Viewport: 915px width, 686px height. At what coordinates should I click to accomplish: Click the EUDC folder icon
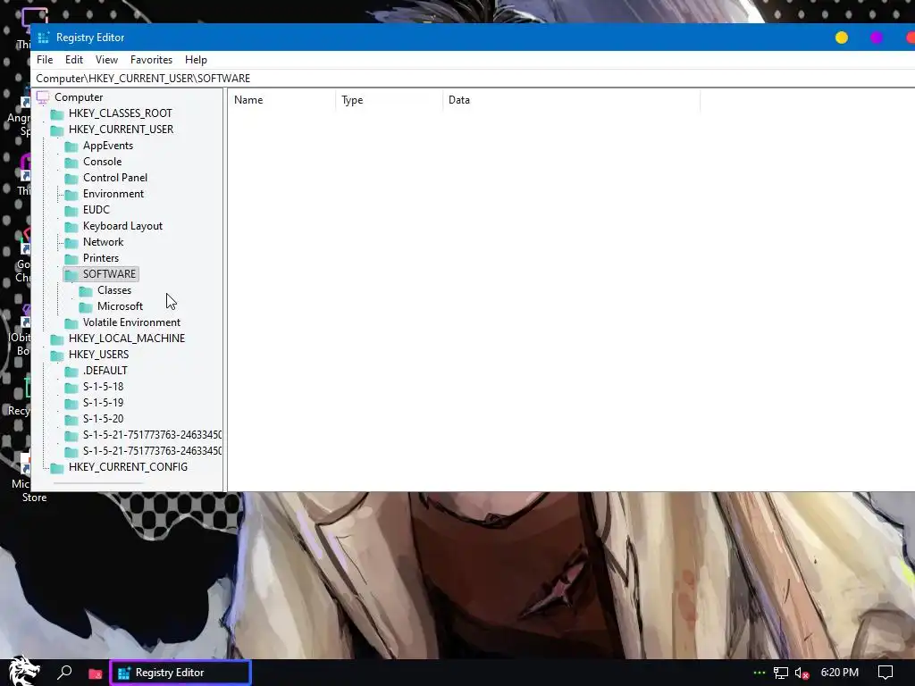(71, 210)
